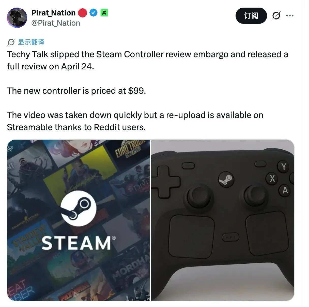Click the tweet text about the $99 price

tap(76, 91)
